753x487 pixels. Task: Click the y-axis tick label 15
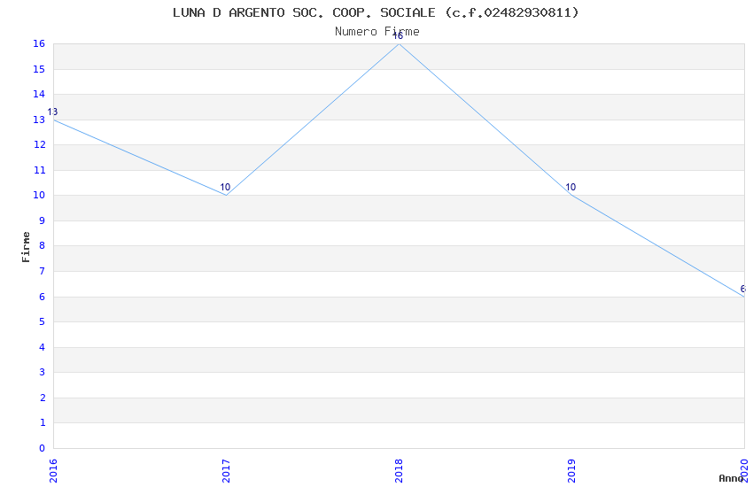39,69
